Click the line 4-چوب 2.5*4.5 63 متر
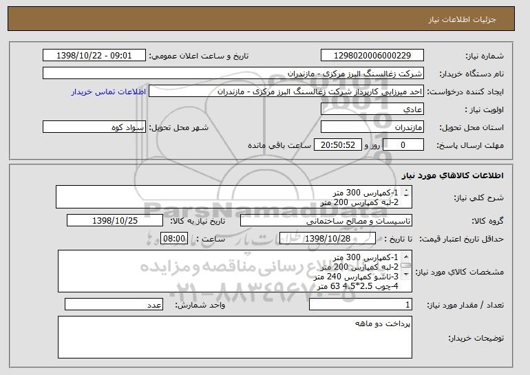This screenshot has height=375, width=530. pyautogui.click(x=358, y=286)
